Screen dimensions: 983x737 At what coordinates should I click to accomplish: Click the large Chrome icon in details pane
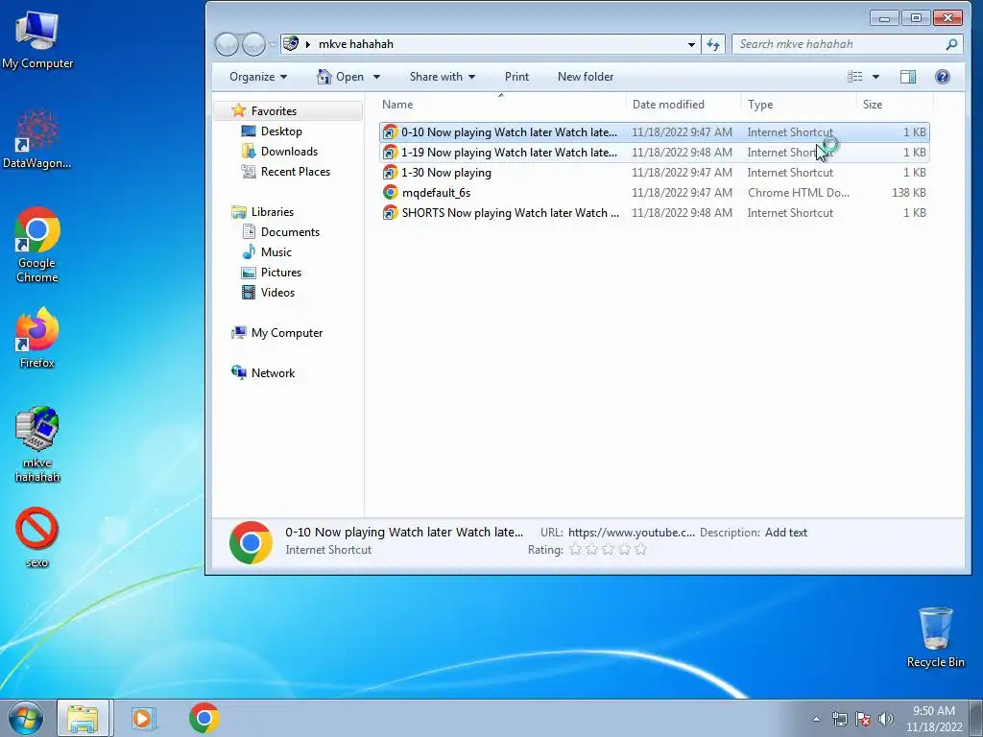(251, 542)
